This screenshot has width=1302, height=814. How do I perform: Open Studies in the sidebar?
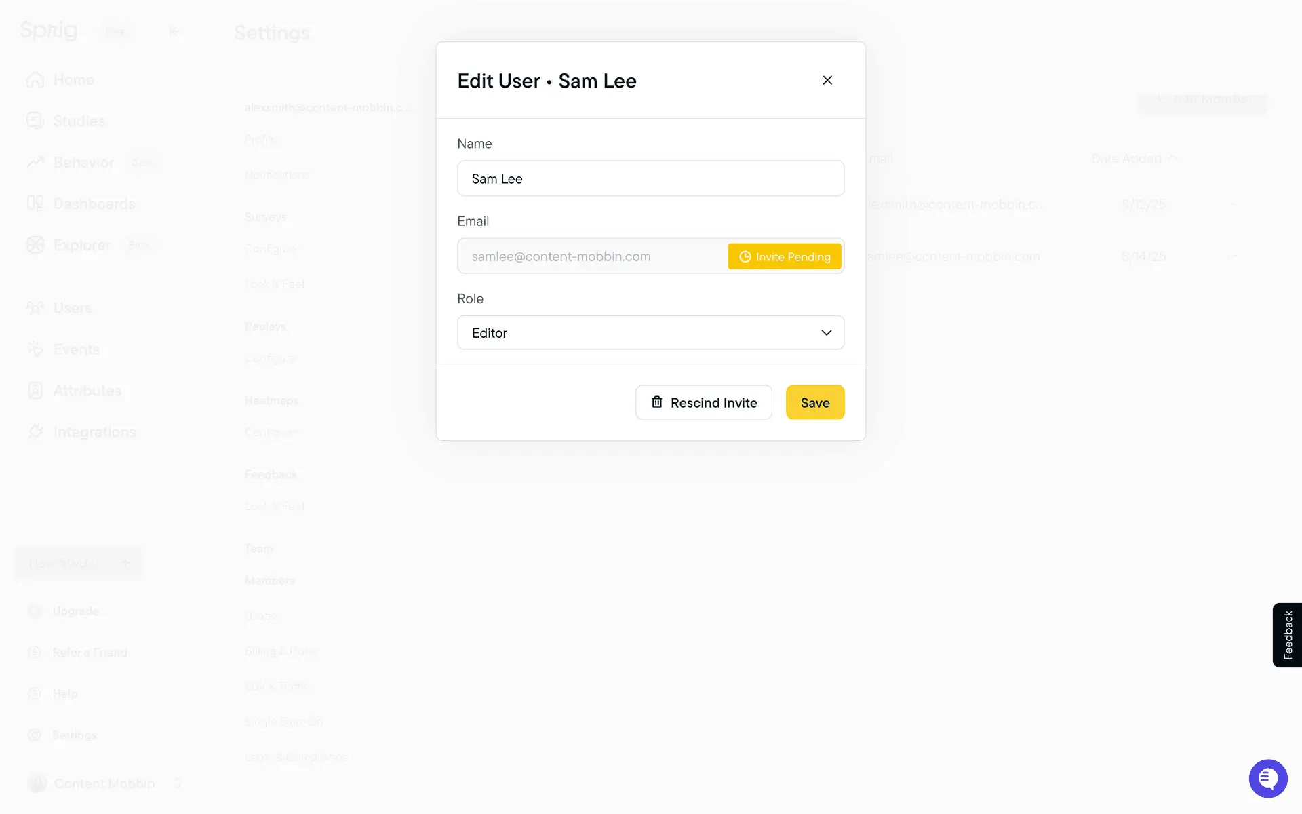click(x=79, y=121)
